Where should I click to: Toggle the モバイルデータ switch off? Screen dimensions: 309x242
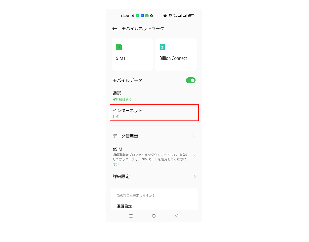pos(191,80)
